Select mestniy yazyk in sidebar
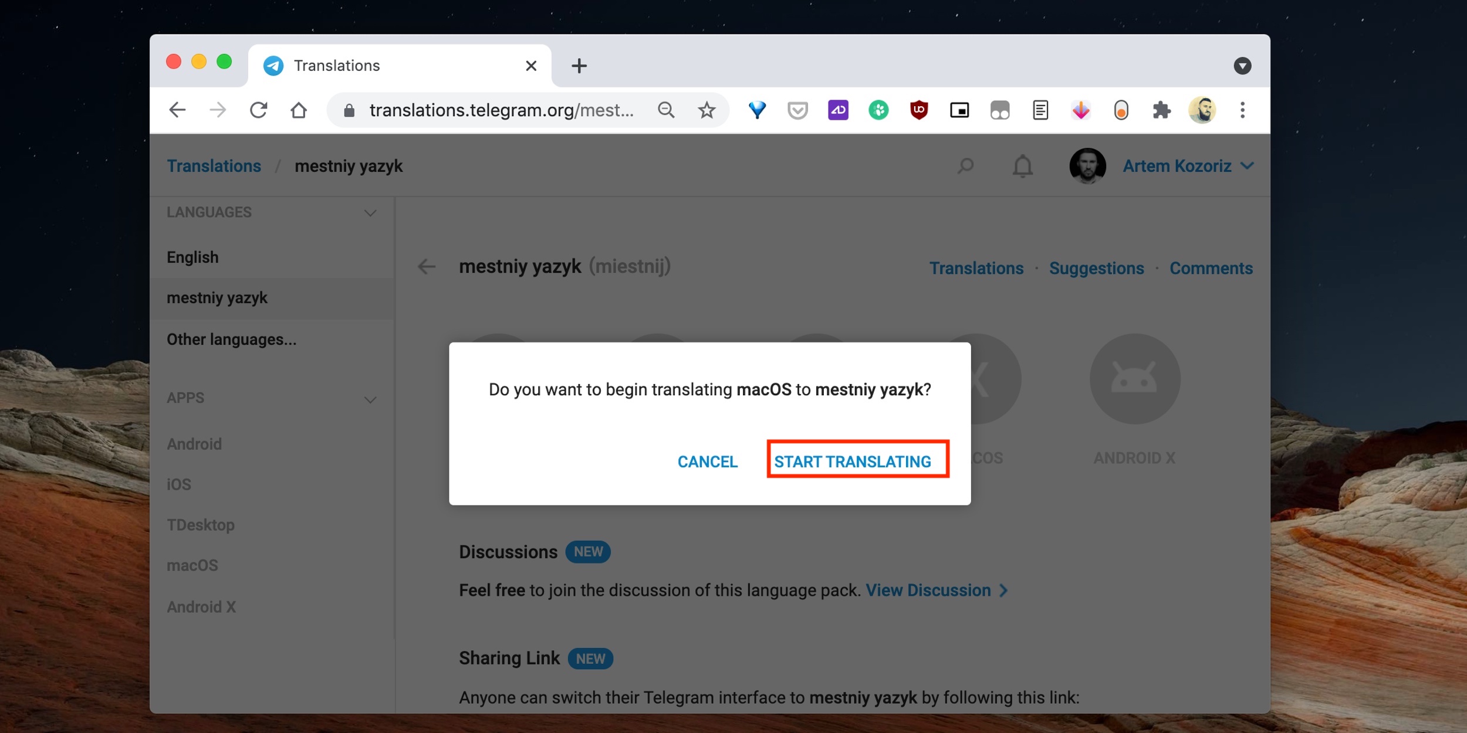 click(217, 298)
